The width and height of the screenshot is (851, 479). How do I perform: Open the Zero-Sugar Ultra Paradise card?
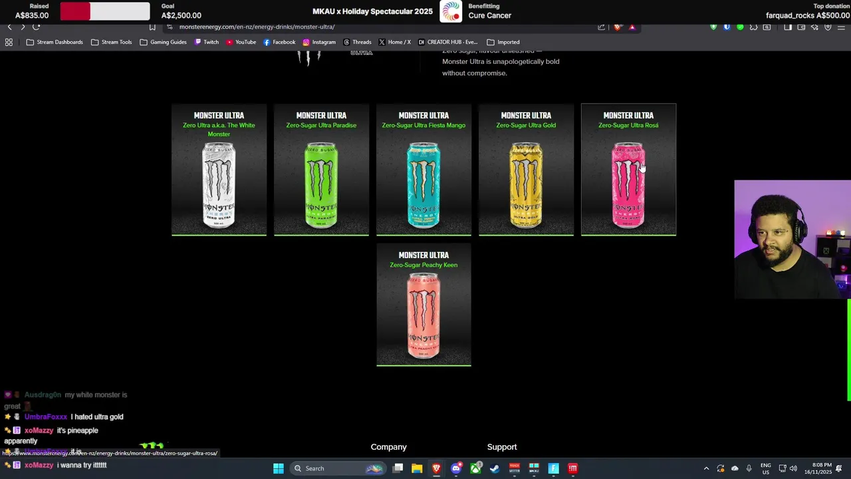coord(321,170)
